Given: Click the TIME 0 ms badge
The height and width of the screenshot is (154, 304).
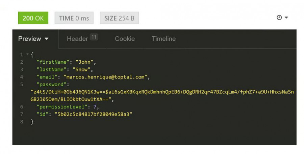Looking at the screenshot, I should 74,18.
